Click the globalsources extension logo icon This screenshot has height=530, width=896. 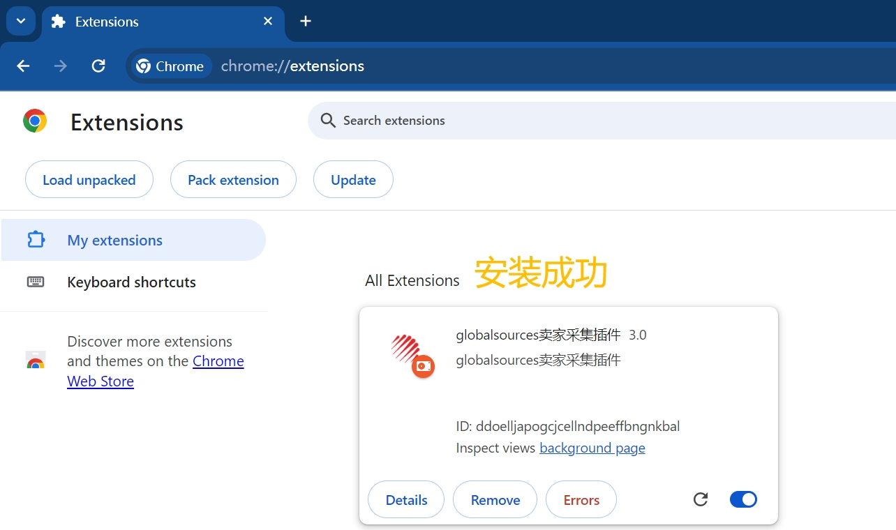click(412, 356)
